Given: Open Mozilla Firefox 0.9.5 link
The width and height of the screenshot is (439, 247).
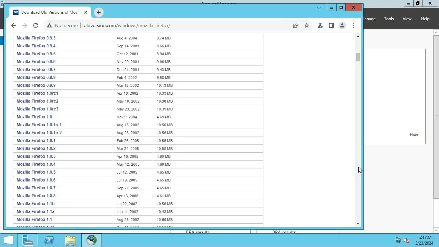Looking at the screenshot, I should coord(36,54).
